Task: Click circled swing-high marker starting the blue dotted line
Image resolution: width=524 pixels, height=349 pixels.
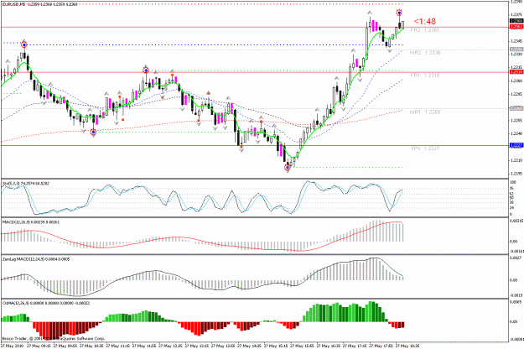Action: 24,44
